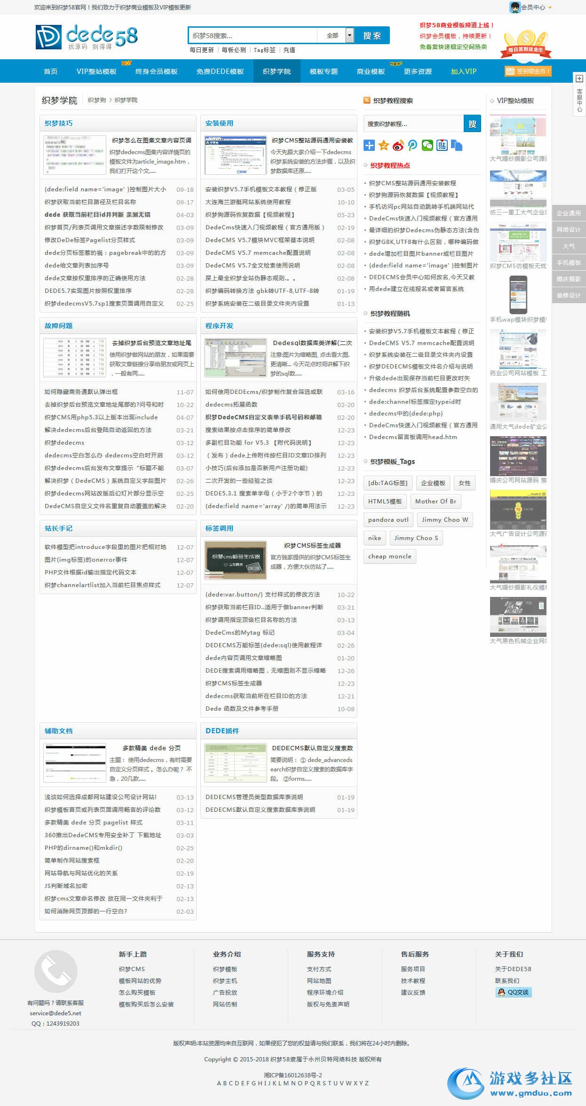Click 每日更新 link under search

tap(202, 50)
